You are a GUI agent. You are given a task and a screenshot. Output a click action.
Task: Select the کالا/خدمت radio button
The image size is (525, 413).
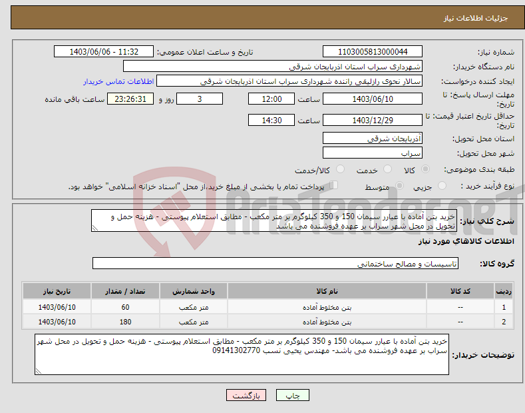pyautogui.click(x=340, y=169)
